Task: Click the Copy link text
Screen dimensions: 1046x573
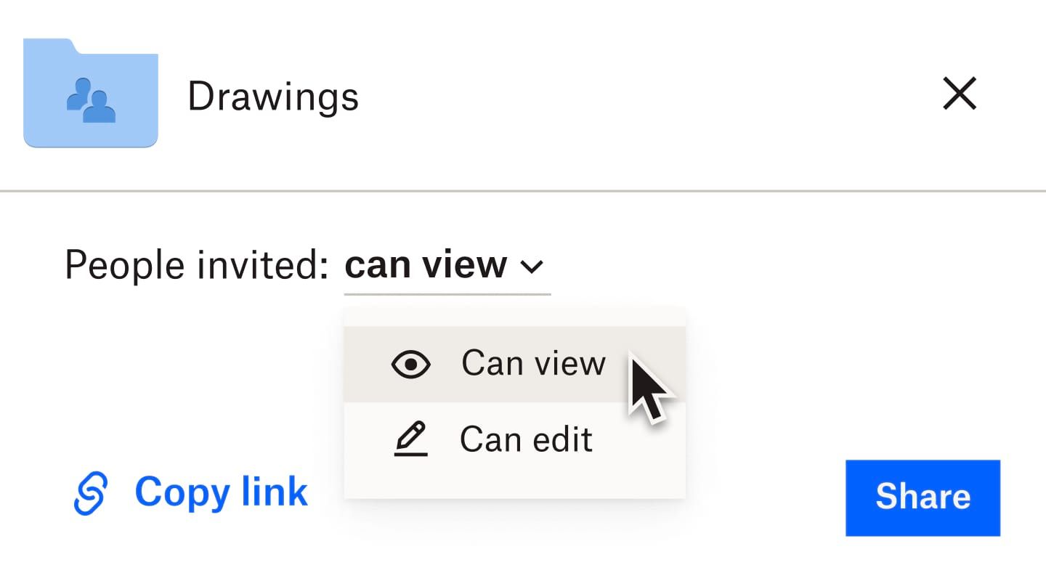Action: (221, 492)
